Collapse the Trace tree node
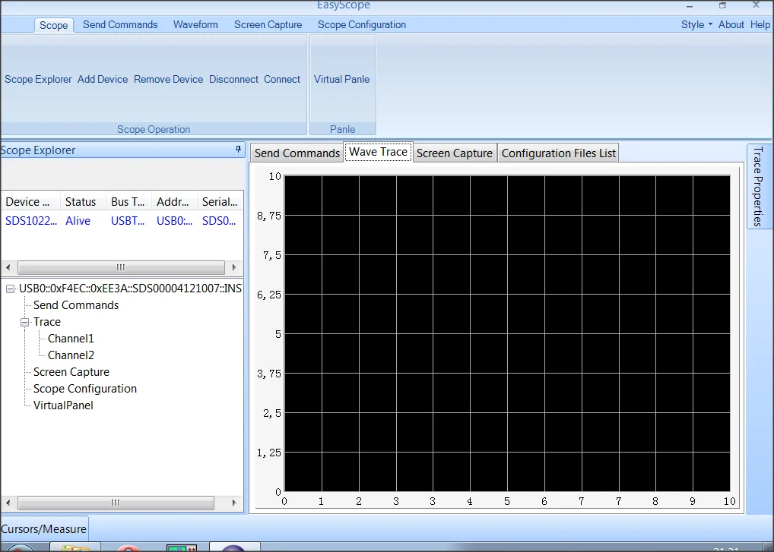 [24, 322]
